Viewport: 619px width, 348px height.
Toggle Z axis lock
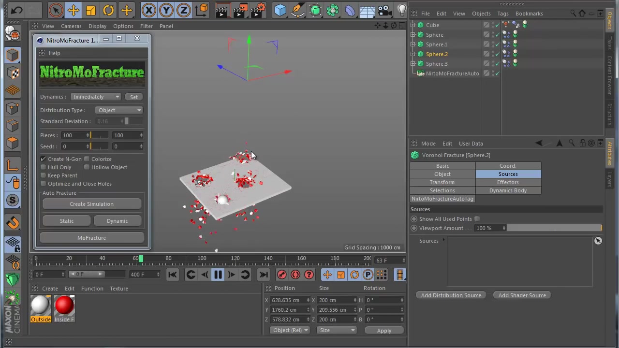183,10
